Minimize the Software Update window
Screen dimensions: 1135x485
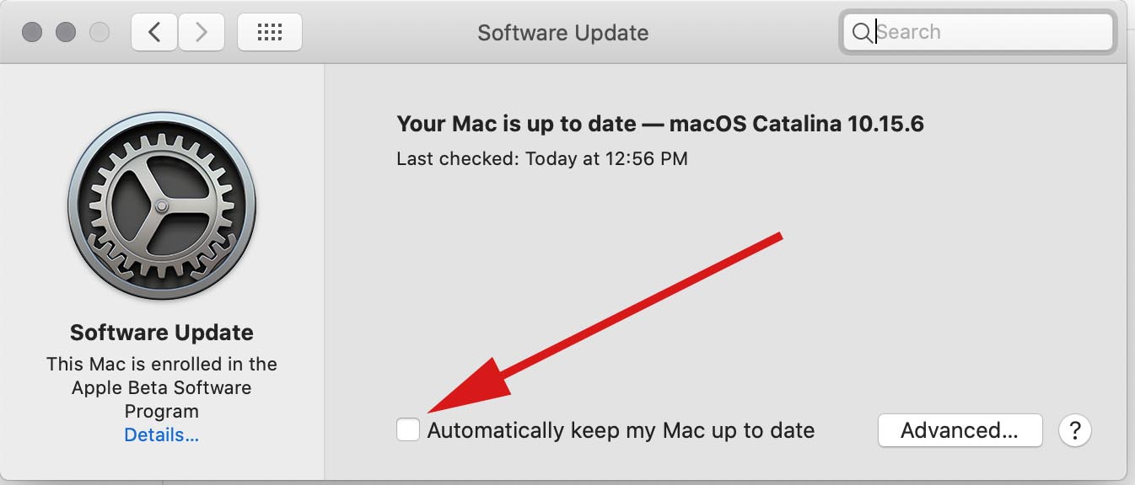point(66,32)
